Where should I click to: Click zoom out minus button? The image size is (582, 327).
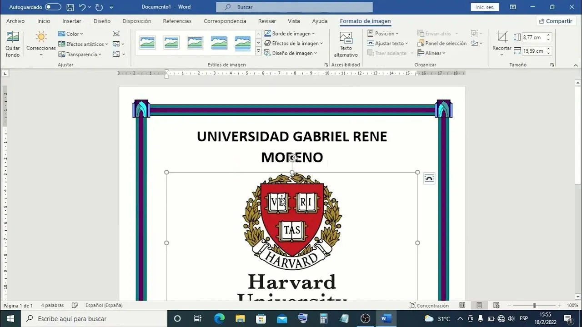tap(509, 306)
